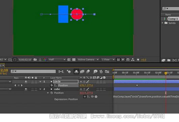Open Composition Flowchart icon
The height and width of the screenshot is (122, 179).
point(133,60)
